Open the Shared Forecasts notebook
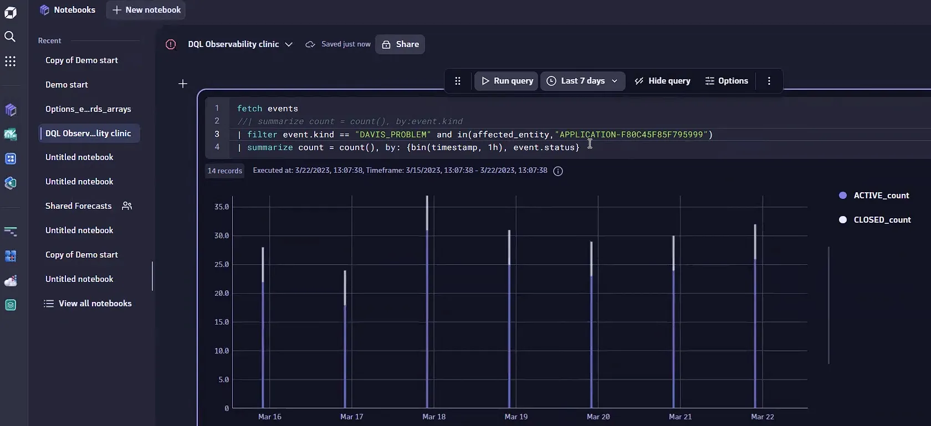Image resolution: width=931 pixels, height=426 pixels. pos(79,206)
